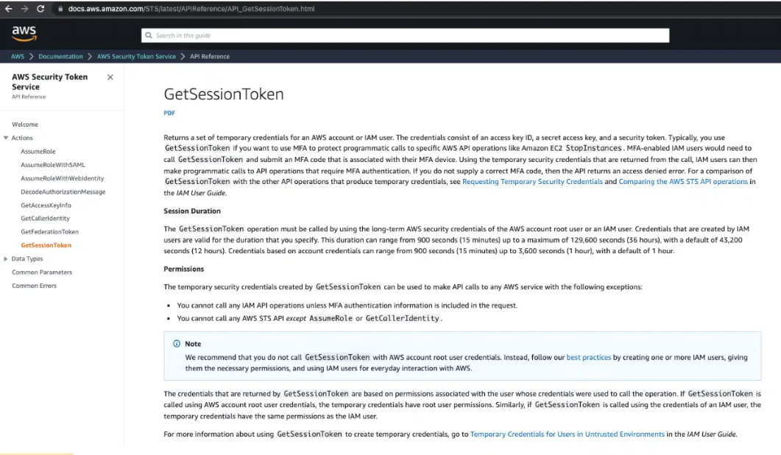Viewport: 781px width, 455px height.
Task: Select GetCallerIdentity in the sidebar
Action: [46, 218]
